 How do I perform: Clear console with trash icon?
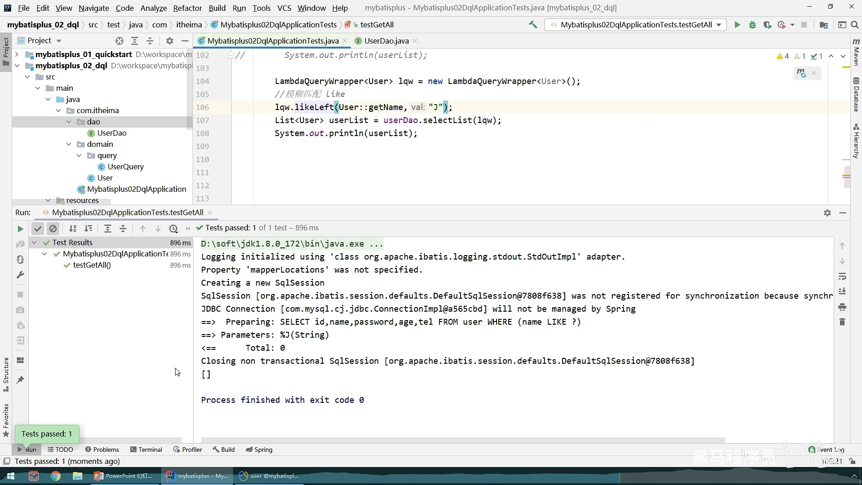click(842, 322)
